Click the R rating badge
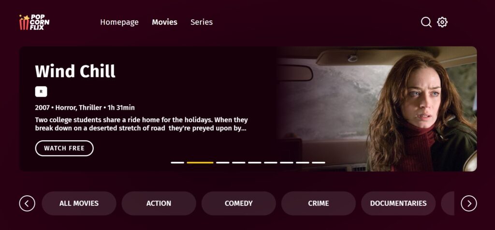The height and width of the screenshot is (230, 495). click(41, 91)
